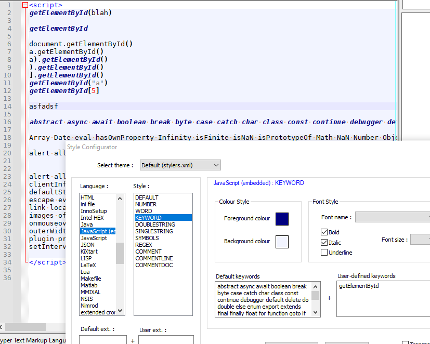Select plain JavaScript in the Language list
This screenshot has height=344, width=430.
[x=94, y=238]
